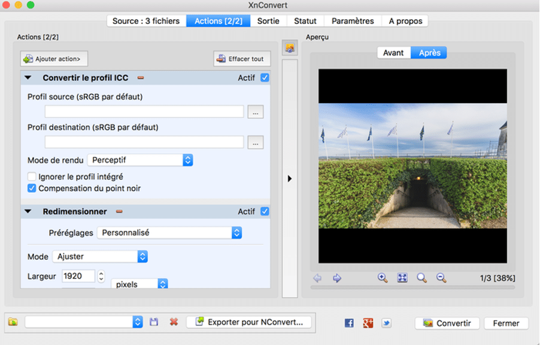The height and width of the screenshot is (345, 540).
Task: Delete preset with red X icon
Action: click(x=174, y=322)
